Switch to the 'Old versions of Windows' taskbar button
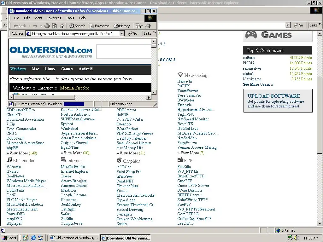The height and width of the screenshot is (242, 323). click(74, 238)
